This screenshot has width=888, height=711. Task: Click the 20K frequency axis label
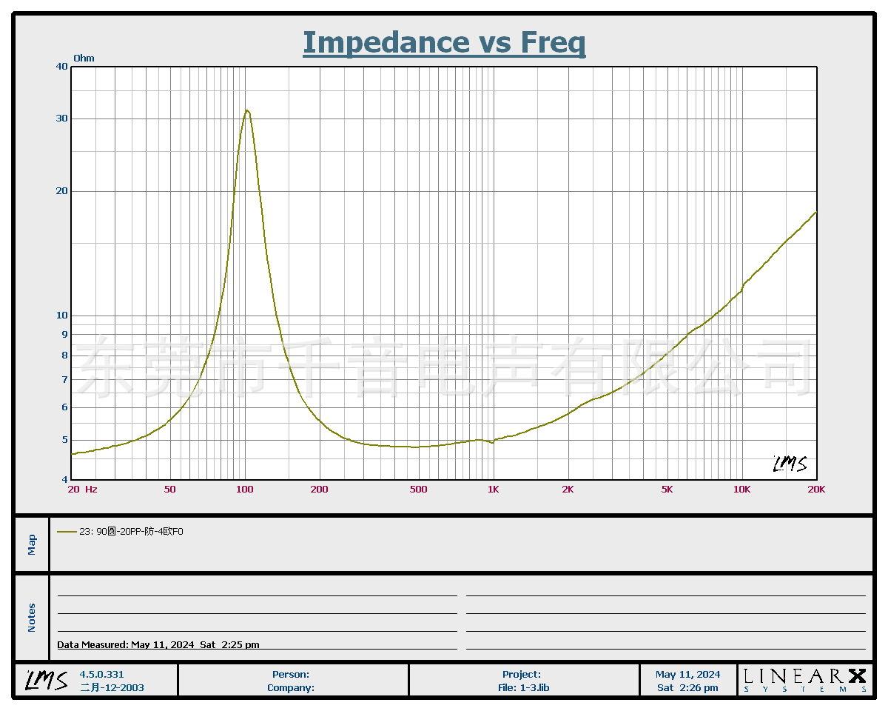click(816, 490)
